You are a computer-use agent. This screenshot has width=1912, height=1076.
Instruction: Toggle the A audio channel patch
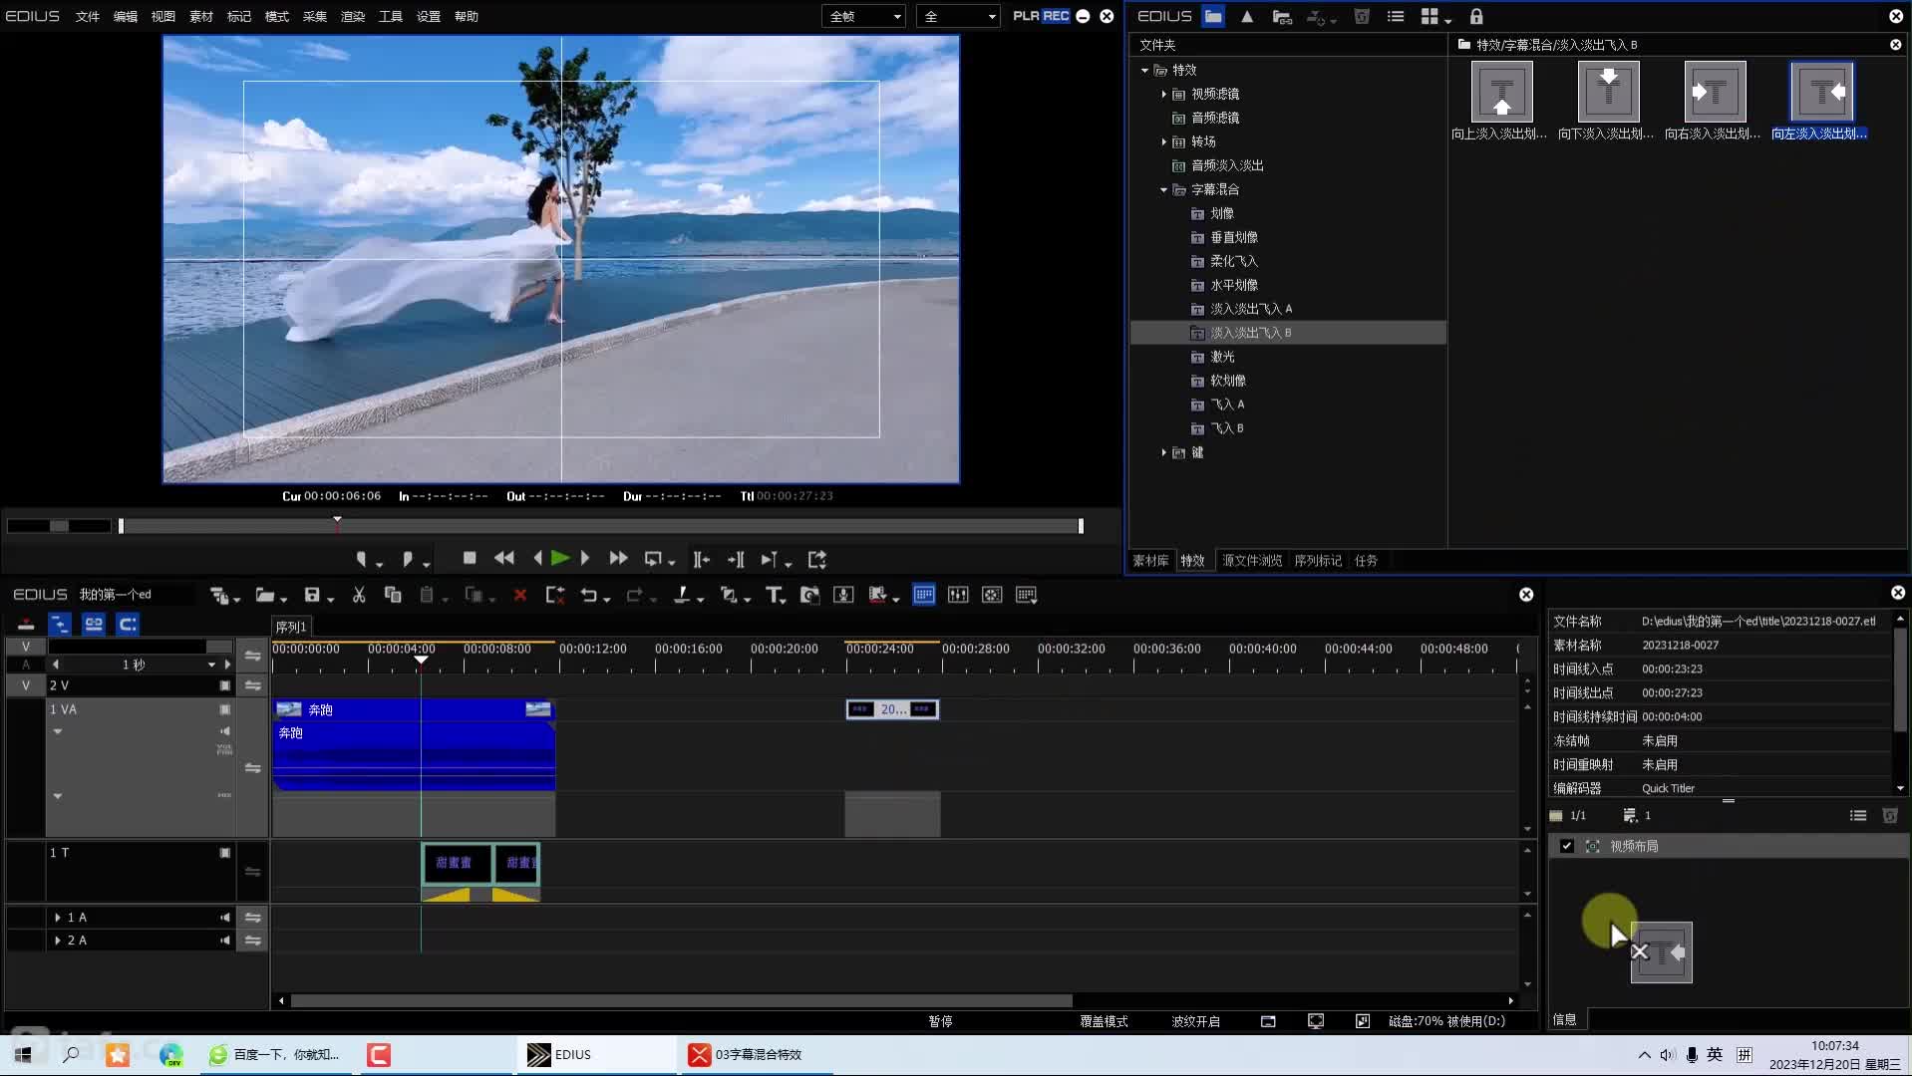tap(26, 665)
